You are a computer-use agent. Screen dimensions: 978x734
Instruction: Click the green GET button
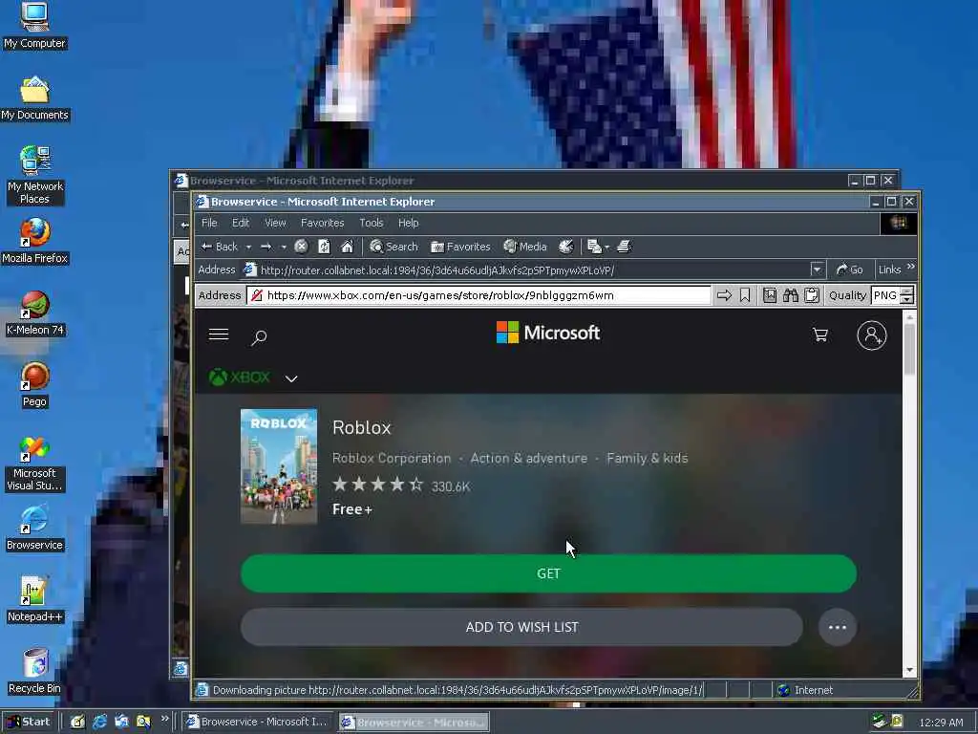pyautogui.click(x=548, y=573)
